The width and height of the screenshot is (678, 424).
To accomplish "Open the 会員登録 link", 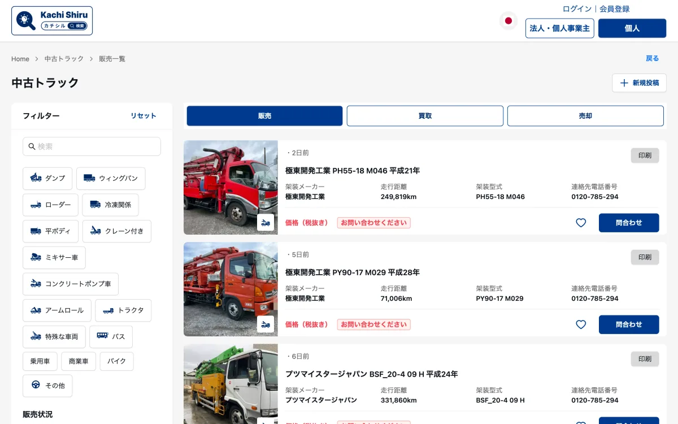I will 615,9.
